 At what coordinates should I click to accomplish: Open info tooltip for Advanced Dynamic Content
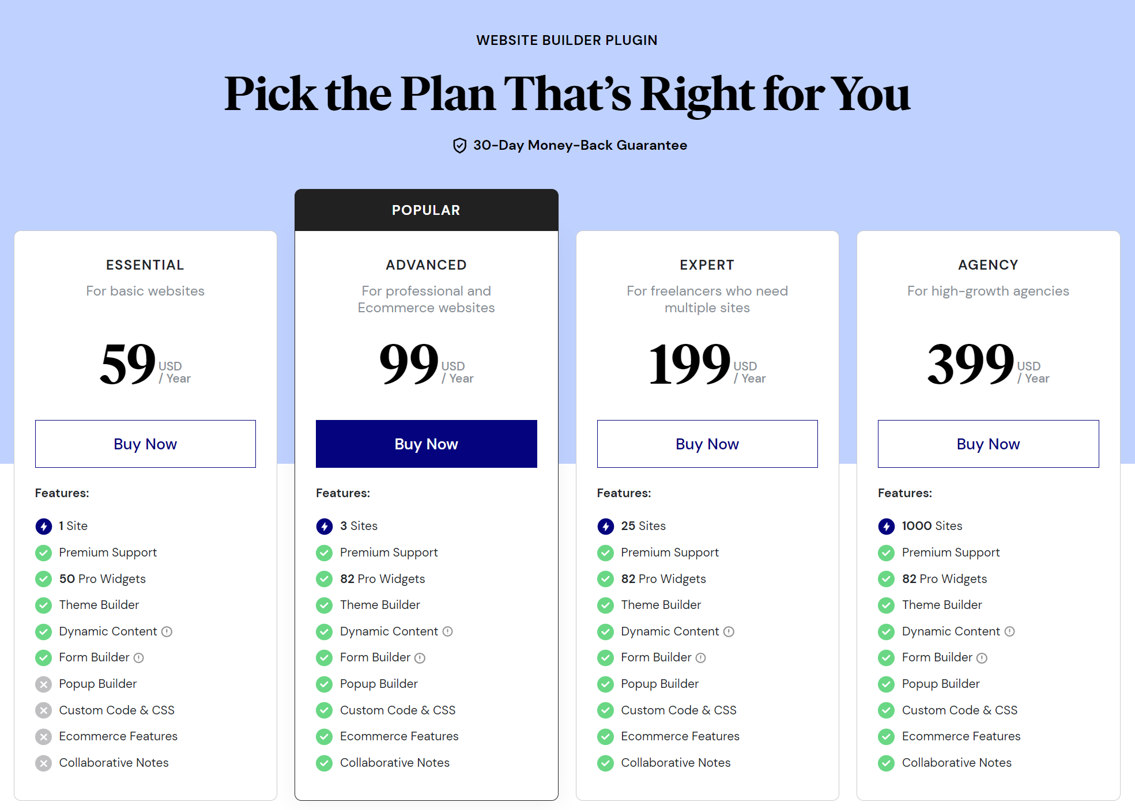coord(447,631)
